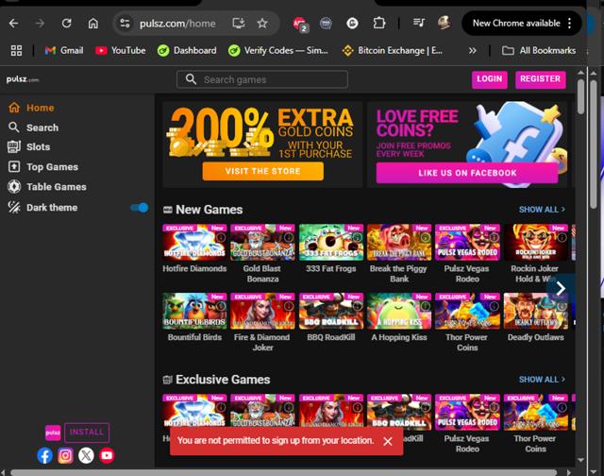Screen dimensions: 604x476
Task: Open the 333 Fat Frogs game
Action: coord(331,243)
